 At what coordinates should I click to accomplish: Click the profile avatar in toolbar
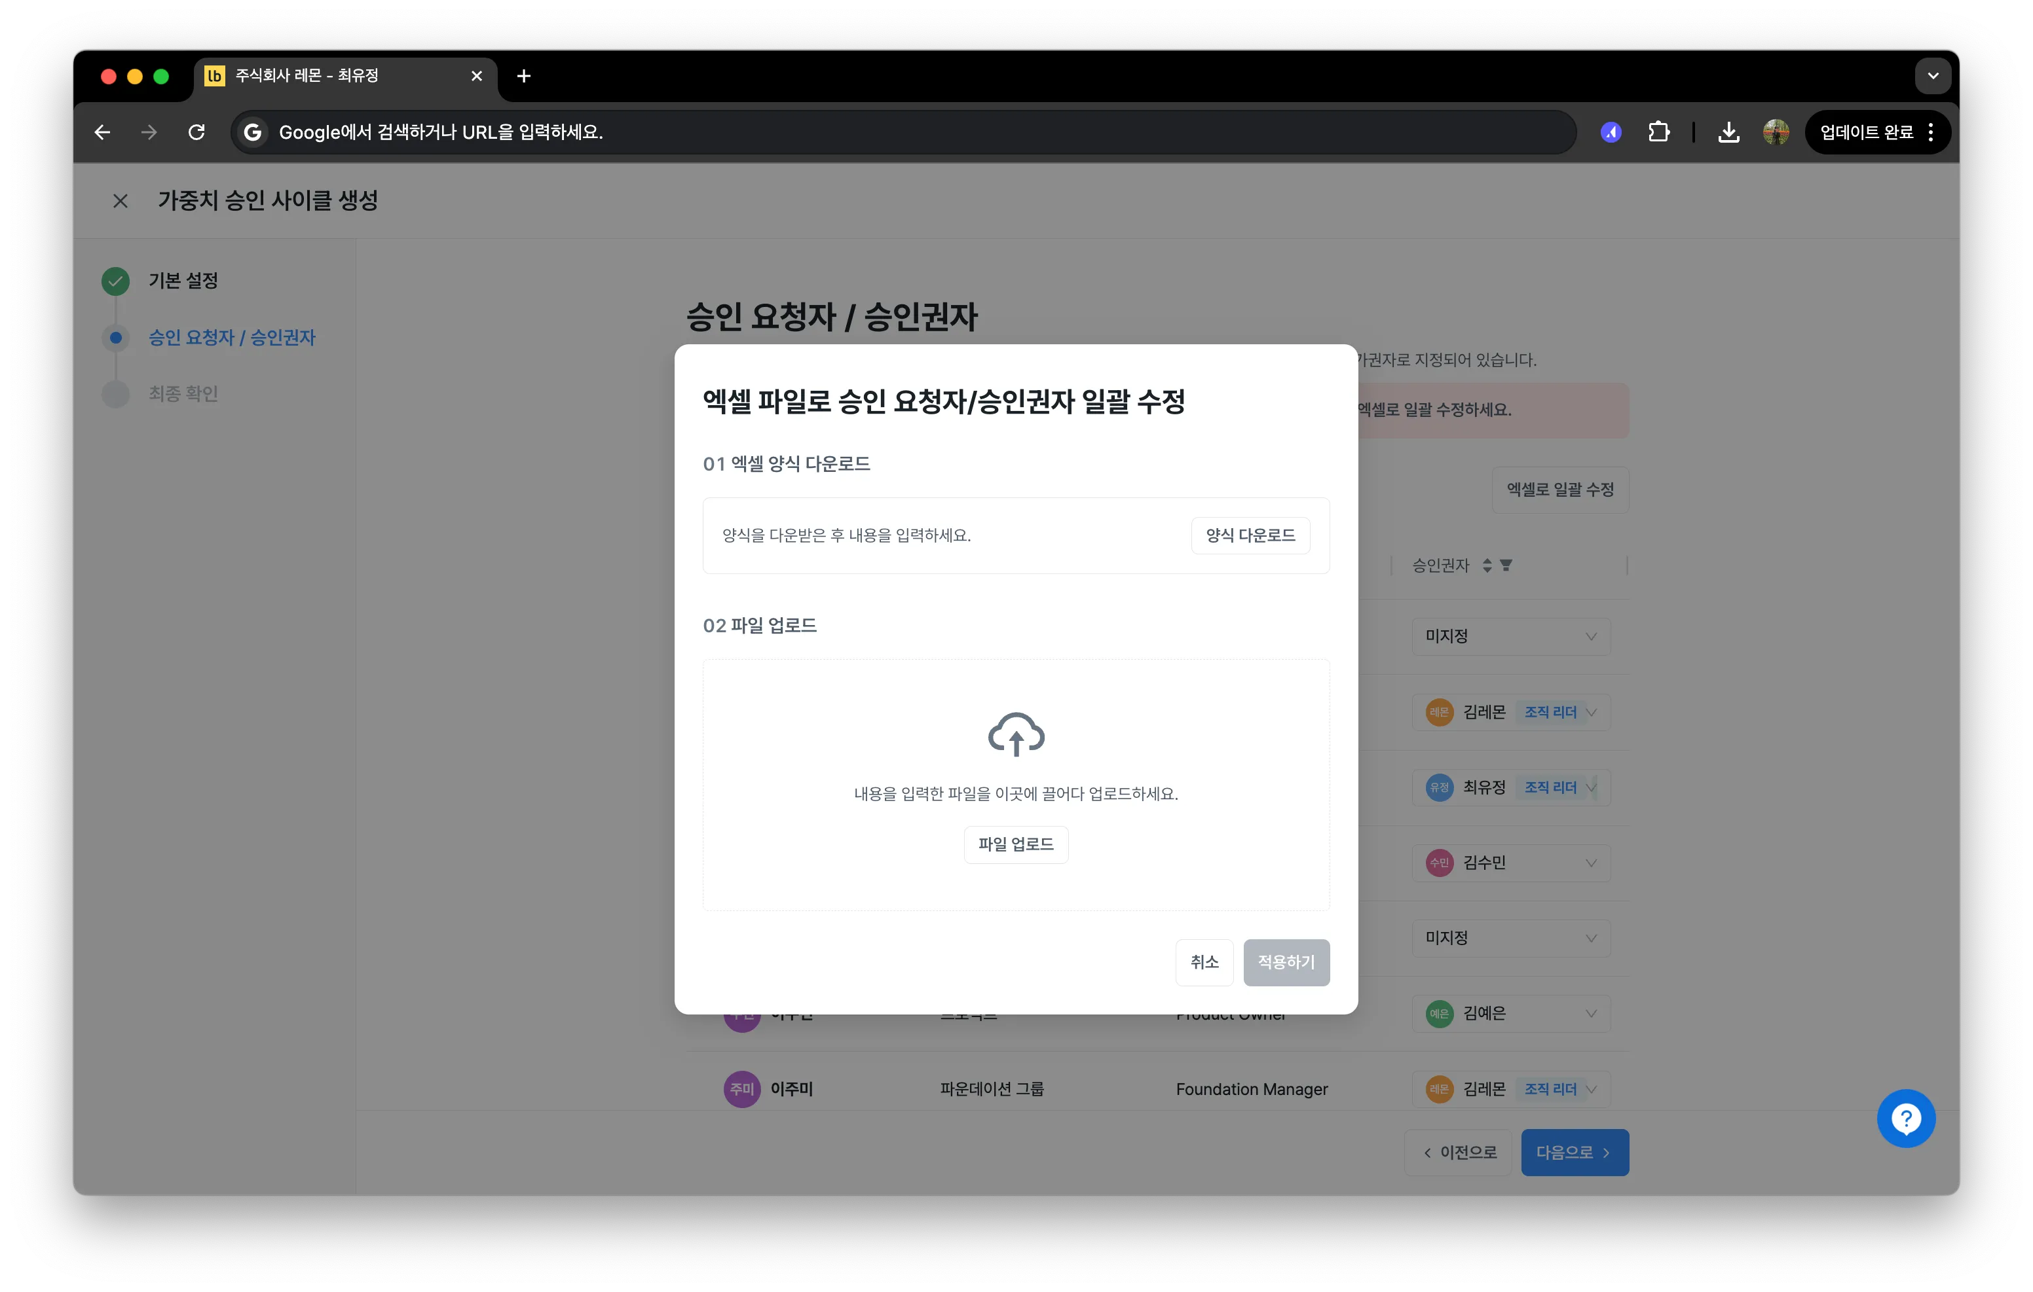coord(1776,132)
